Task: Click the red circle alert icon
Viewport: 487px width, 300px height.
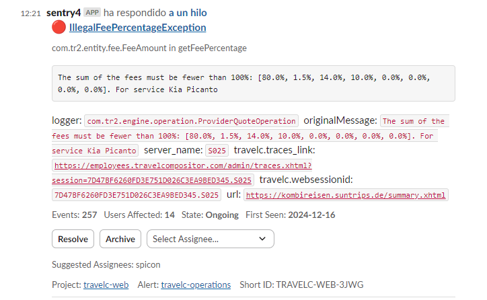Action: pyautogui.click(x=59, y=28)
